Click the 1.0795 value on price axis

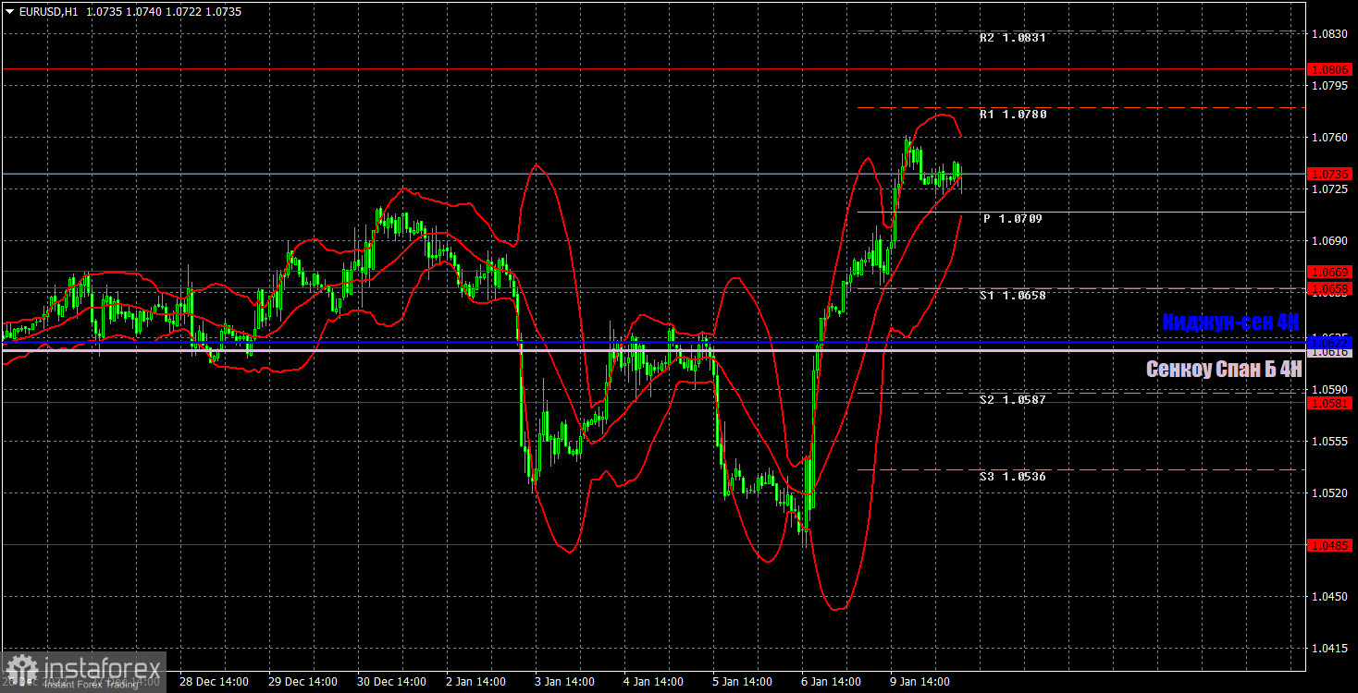(x=1330, y=85)
